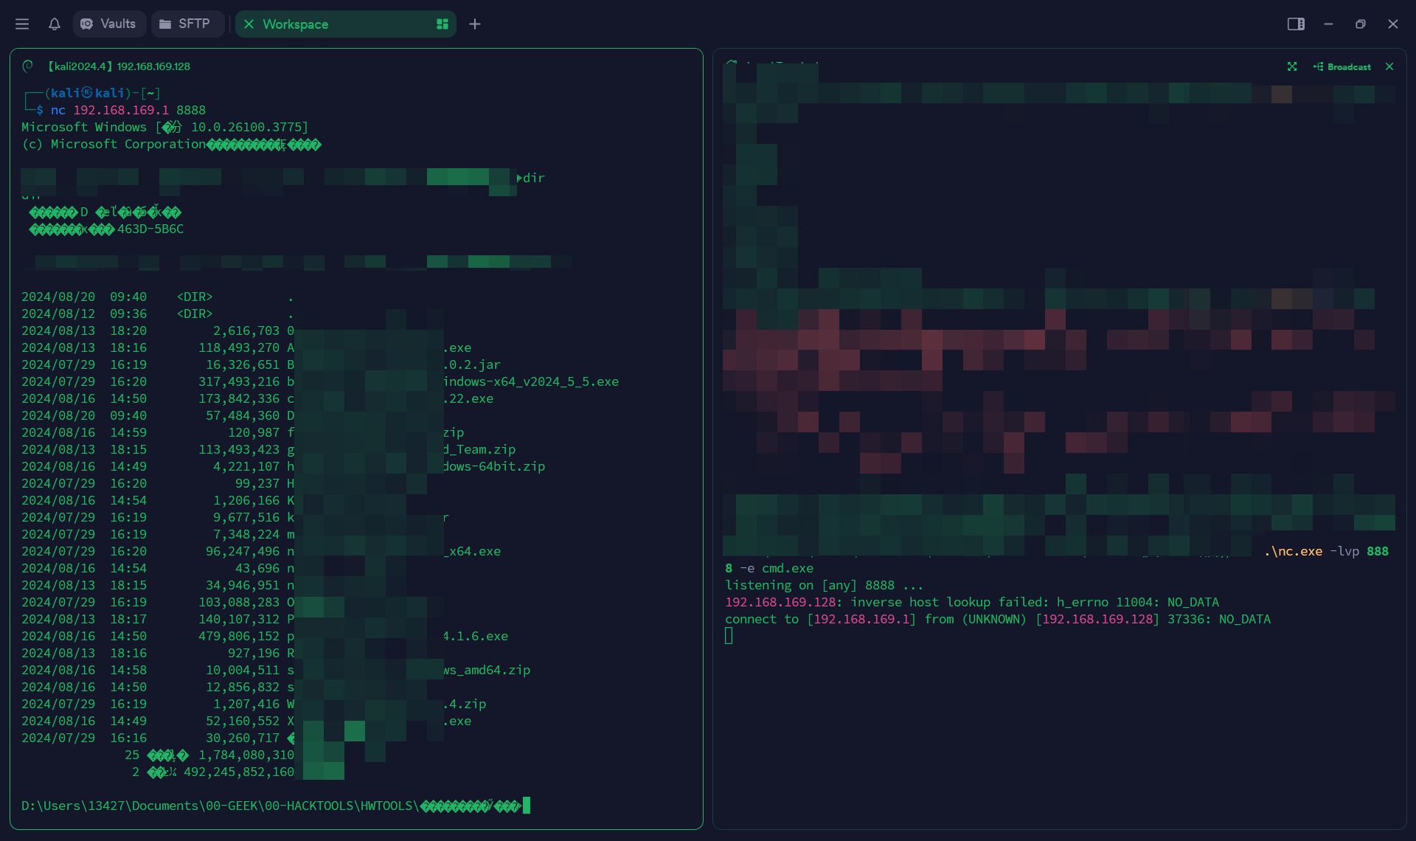Toggle Broadcast input for the right pane

(1342, 66)
